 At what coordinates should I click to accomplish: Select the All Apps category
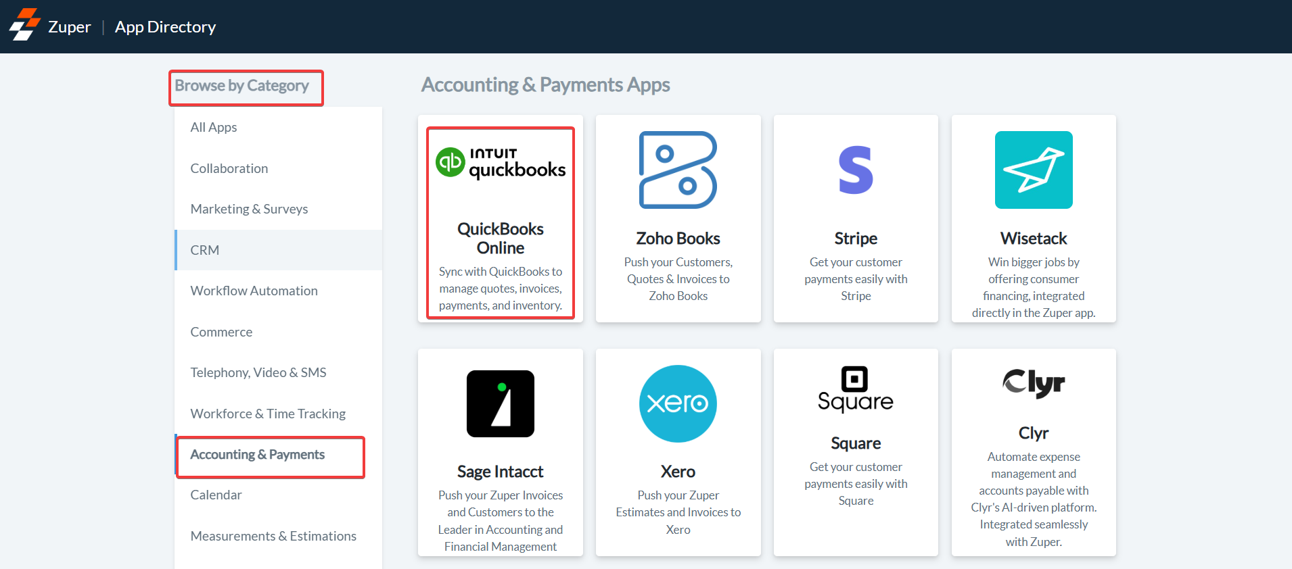pos(279,127)
